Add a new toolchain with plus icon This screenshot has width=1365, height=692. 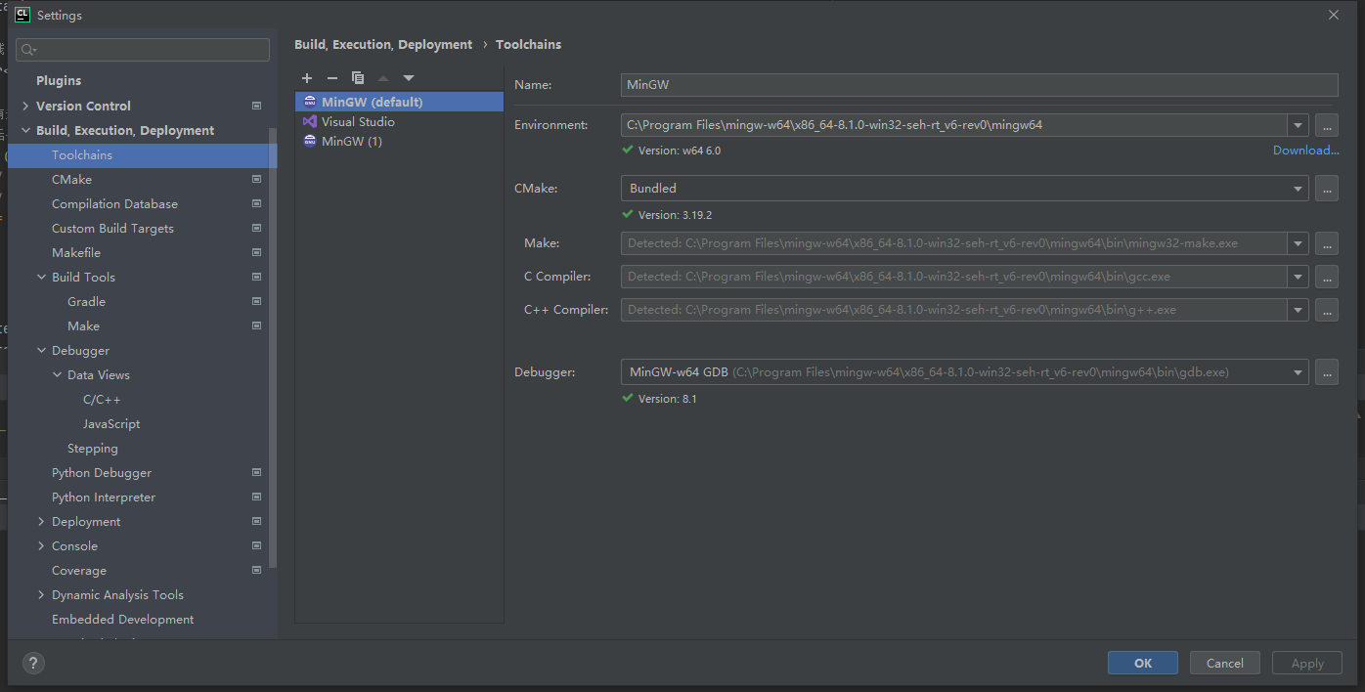pyautogui.click(x=307, y=78)
